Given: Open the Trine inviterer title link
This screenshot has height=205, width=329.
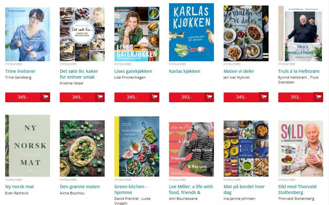Looking at the screenshot, I should [20, 71].
